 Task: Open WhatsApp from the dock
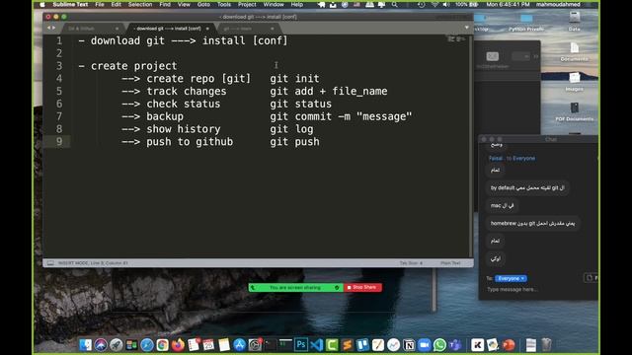tap(439, 345)
